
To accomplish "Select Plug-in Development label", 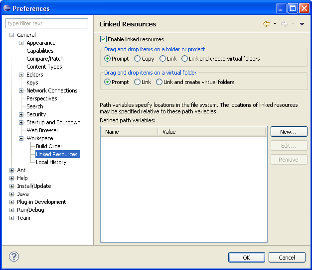I will point(41,202).
